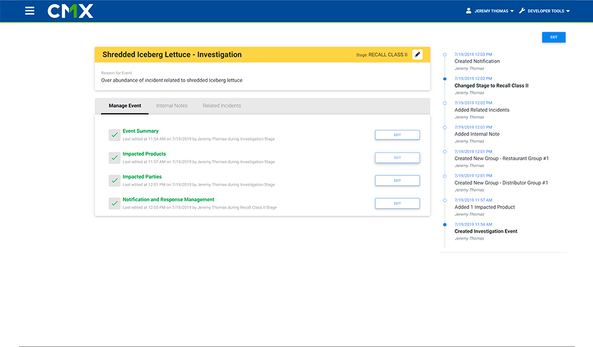This screenshot has height=347, width=593.
Task: Open the Event Summary link
Action: point(140,131)
